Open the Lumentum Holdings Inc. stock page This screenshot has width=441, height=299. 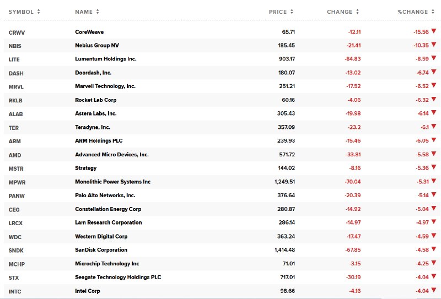click(x=105, y=59)
